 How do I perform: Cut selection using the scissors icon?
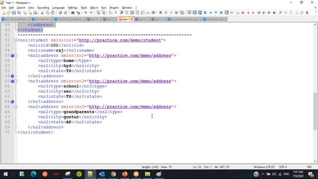42,12
